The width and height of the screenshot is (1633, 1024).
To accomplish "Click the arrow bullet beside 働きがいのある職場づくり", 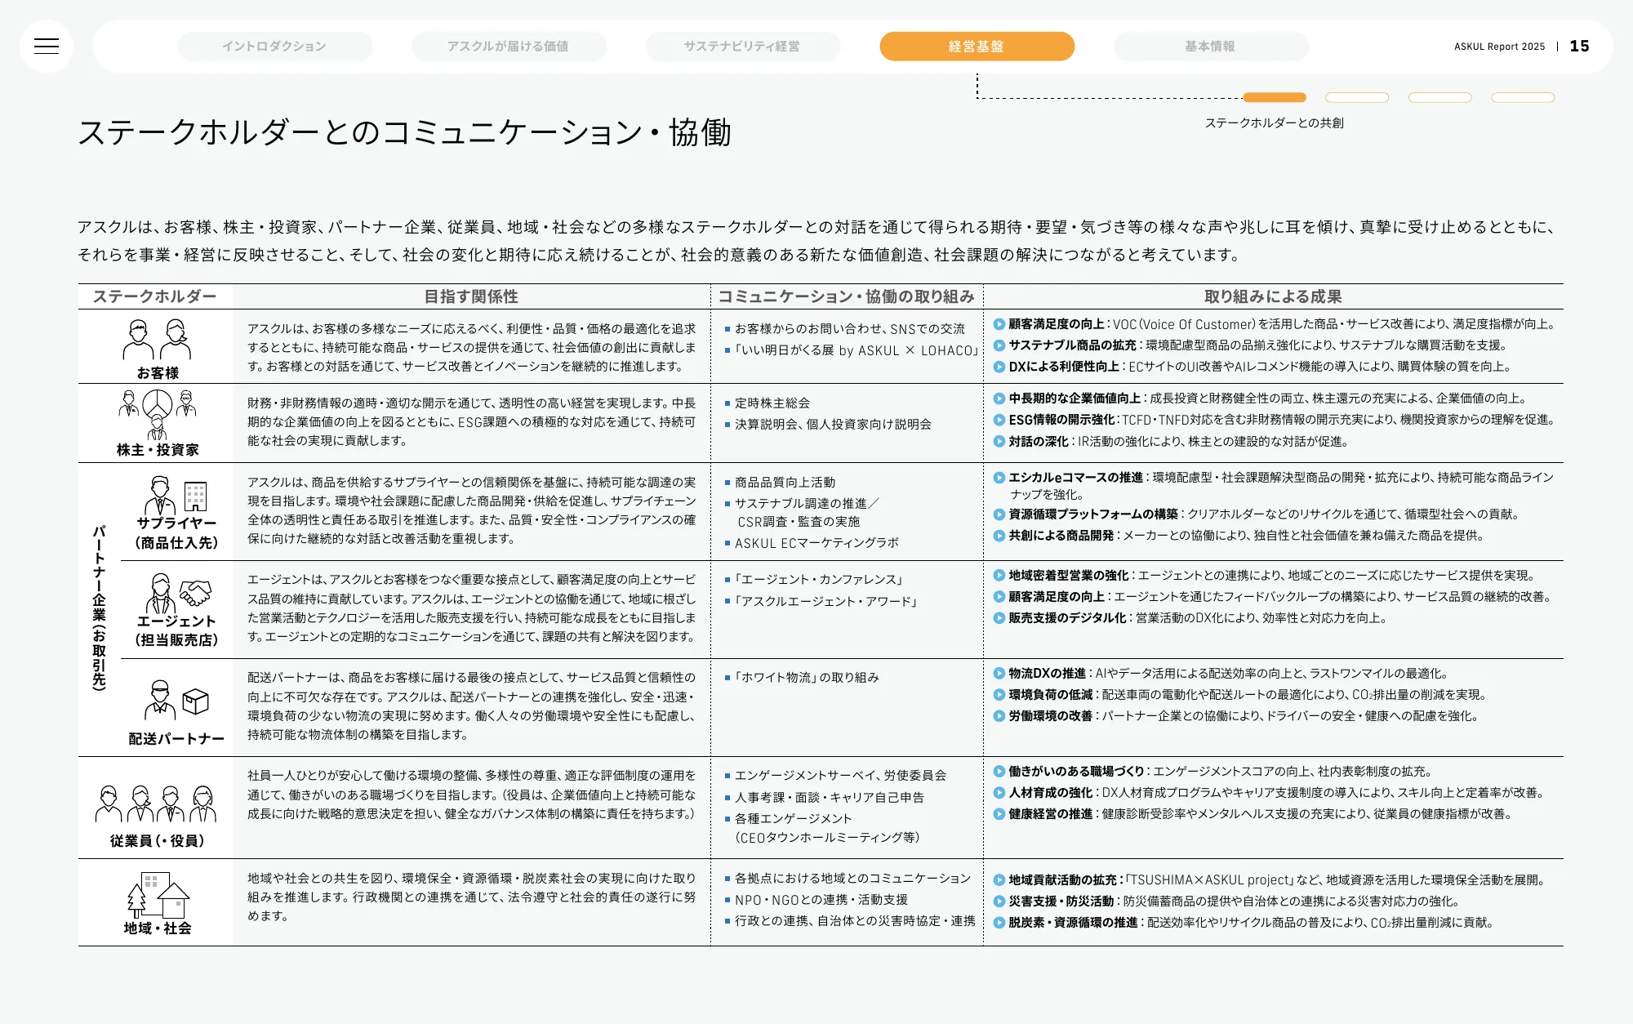I will [x=999, y=771].
